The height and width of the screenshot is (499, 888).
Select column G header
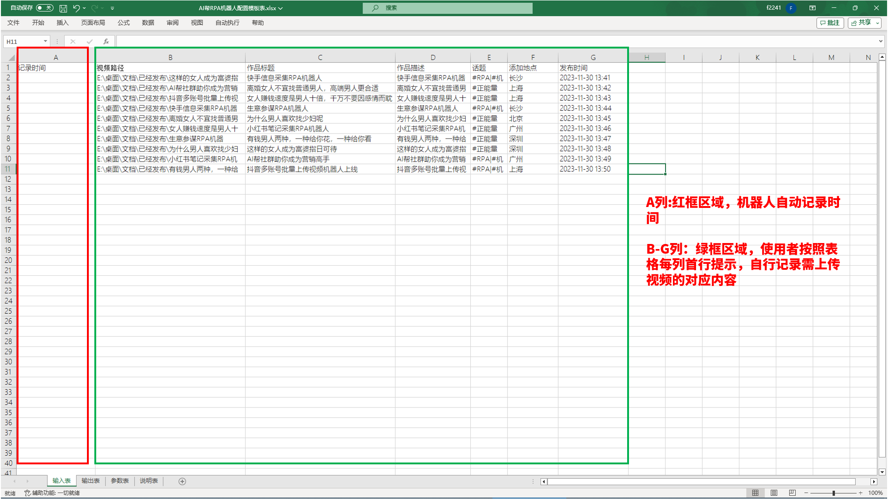[x=593, y=58]
